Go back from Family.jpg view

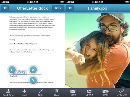[x=70, y=8]
